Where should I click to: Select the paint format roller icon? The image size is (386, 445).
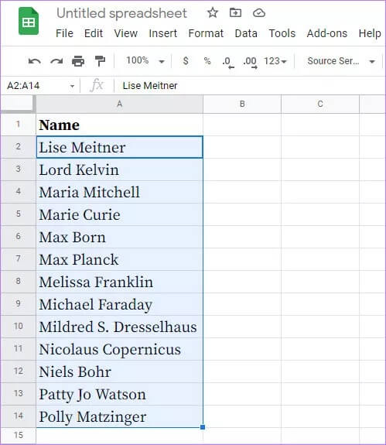[100, 61]
